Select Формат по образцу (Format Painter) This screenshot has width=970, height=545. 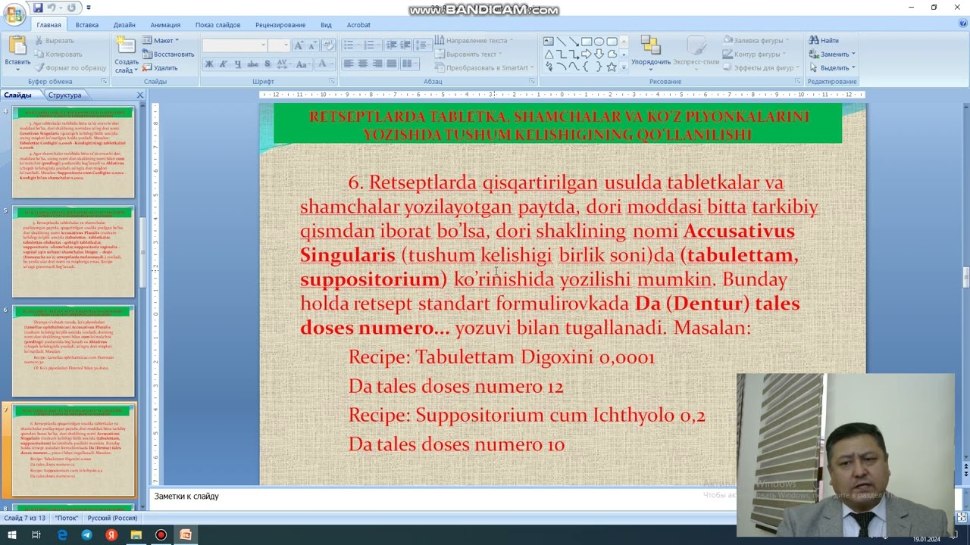70,68
